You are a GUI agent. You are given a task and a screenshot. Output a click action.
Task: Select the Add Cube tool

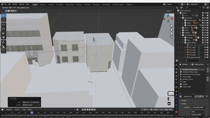pos(4,51)
